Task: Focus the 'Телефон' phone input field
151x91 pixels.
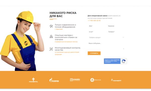Action: (116, 32)
